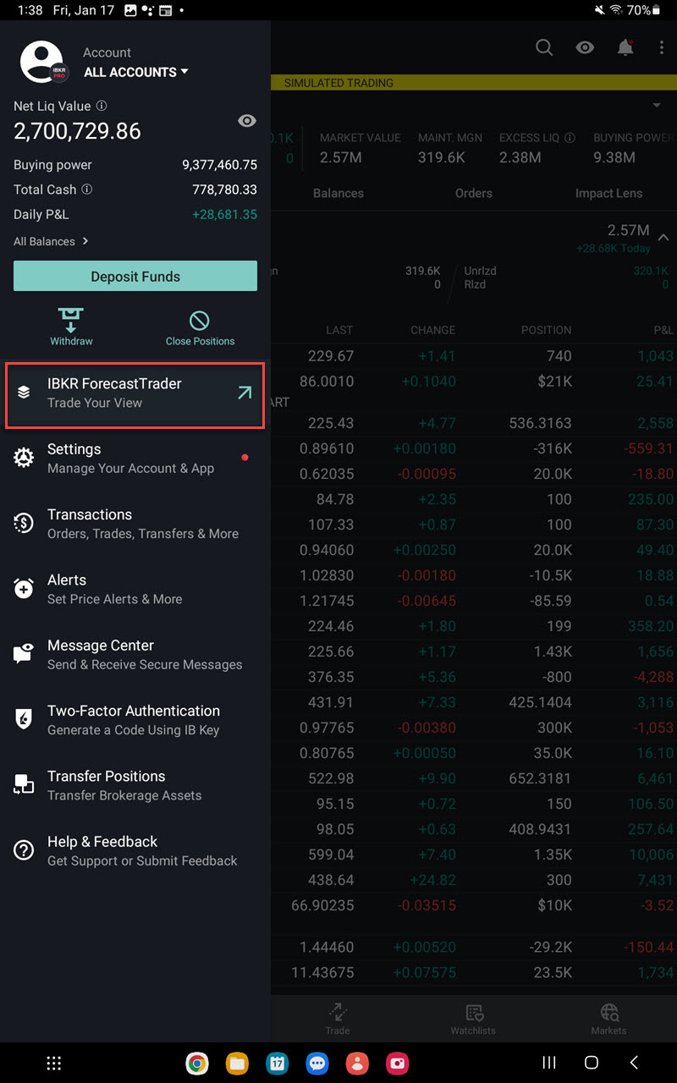Click the ForecastTrader stacked layers icon

tap(24, 393)
